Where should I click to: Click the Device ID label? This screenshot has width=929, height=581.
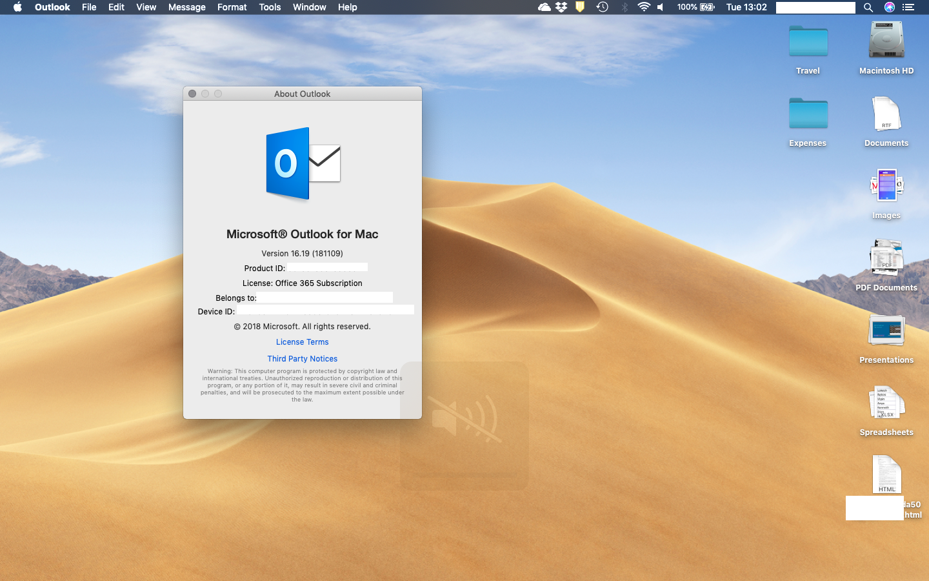tap(216, 312)
